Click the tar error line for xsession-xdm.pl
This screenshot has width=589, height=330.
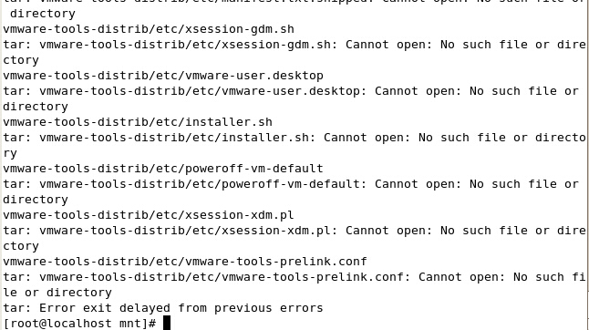(294, 231)
